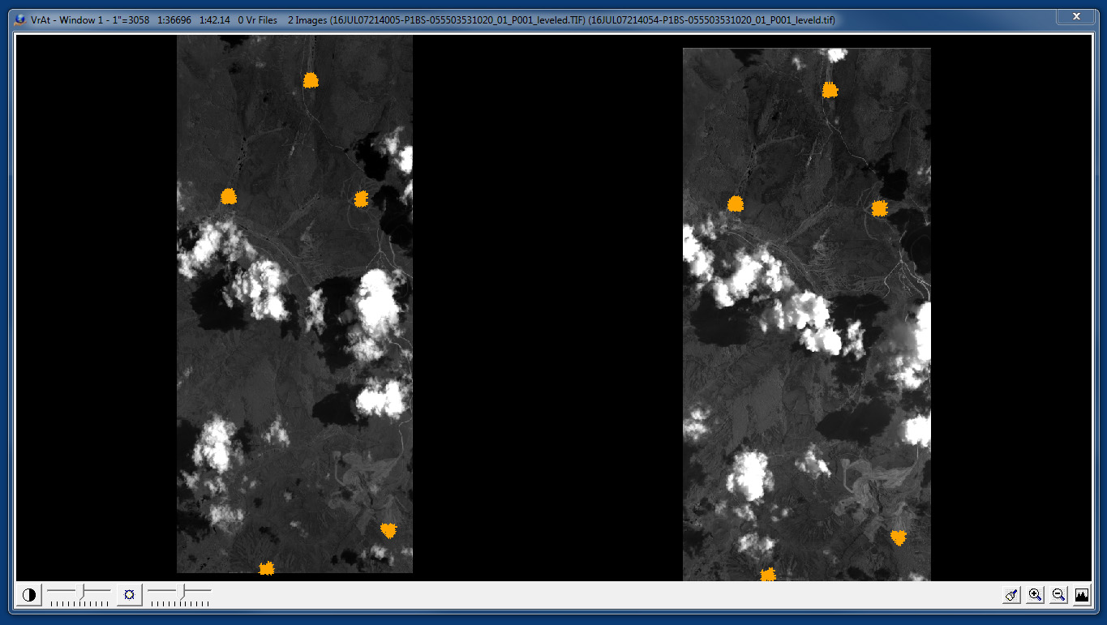The height and width of the screenshot is (625, 1107).
Task: Click the VrAt application icon in title bar
Action: tap(20, 19)
